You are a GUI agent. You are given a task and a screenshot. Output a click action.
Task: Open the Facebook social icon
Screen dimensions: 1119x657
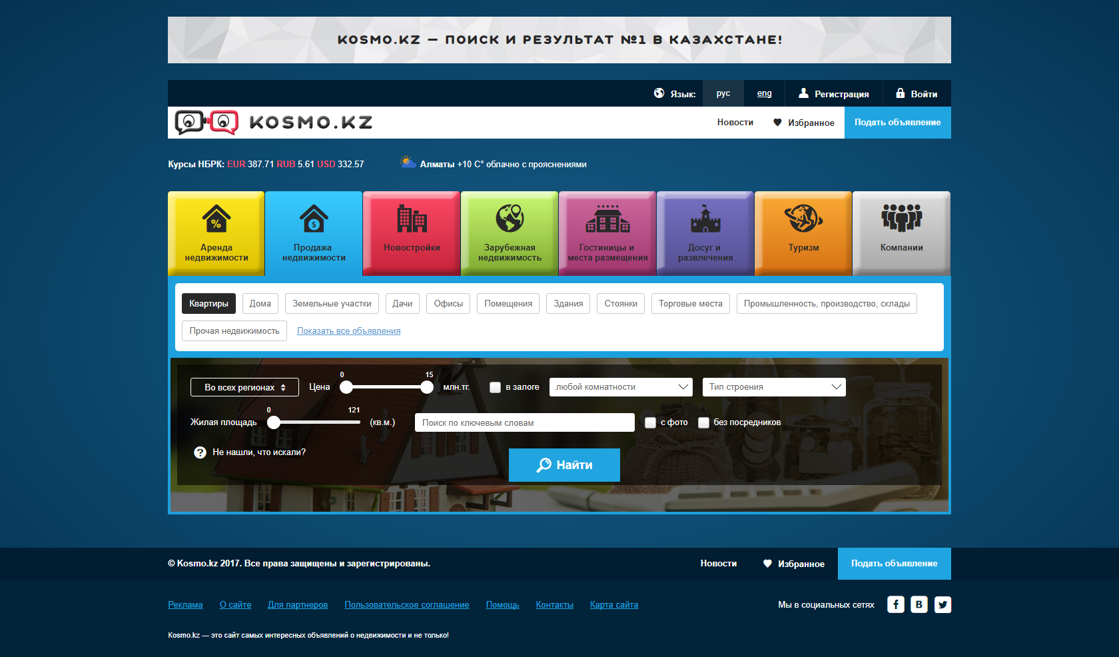(x=896, y=604)
